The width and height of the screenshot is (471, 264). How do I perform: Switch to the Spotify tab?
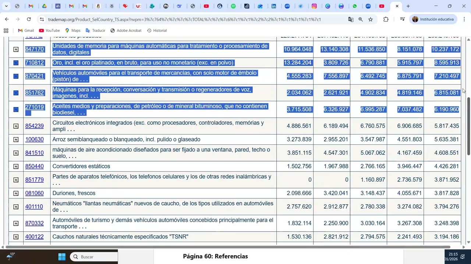pyautogui.click(x=233, y=6)
